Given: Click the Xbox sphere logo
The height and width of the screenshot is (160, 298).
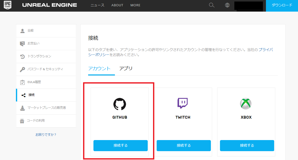Looking at the screenshot, I should (246, 104).
